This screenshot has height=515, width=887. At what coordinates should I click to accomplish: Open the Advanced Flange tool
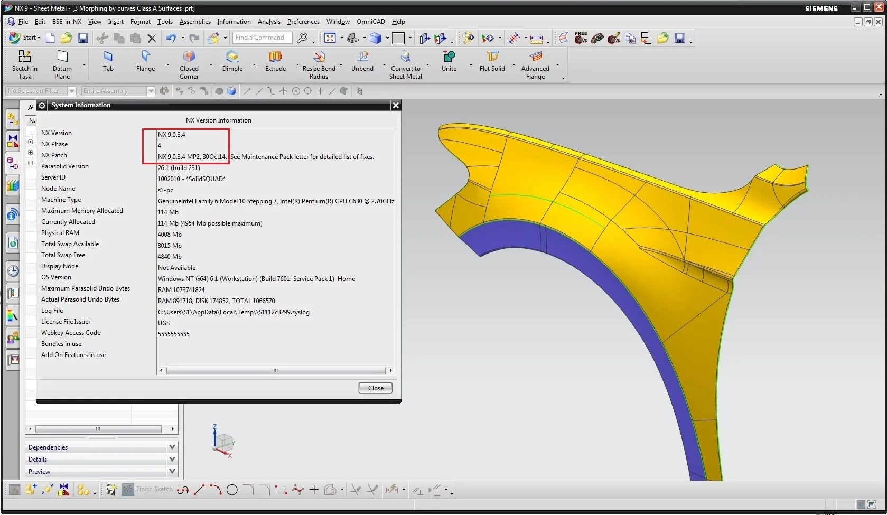coord(535,64)
